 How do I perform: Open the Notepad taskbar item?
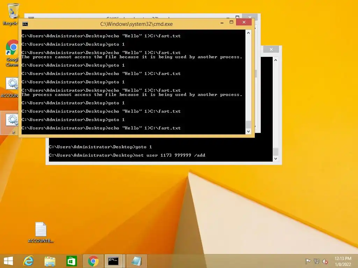tap(137, 261)
